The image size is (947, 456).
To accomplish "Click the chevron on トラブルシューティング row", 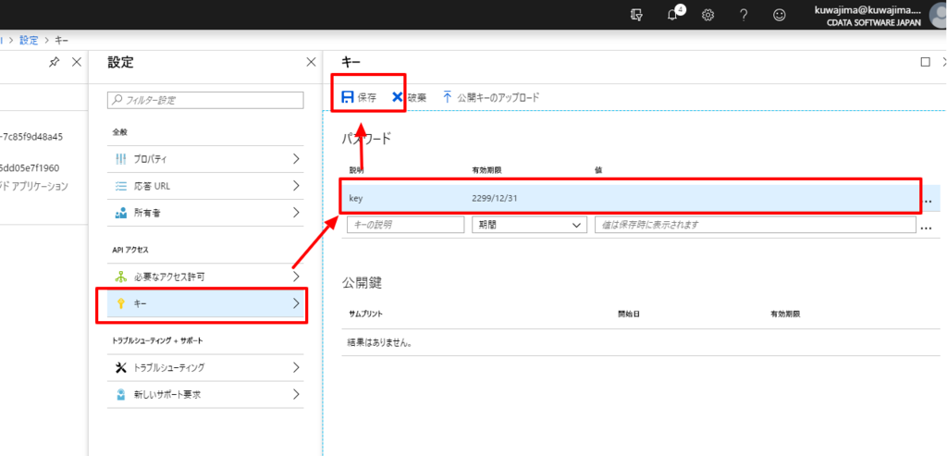I will [296, 367].
